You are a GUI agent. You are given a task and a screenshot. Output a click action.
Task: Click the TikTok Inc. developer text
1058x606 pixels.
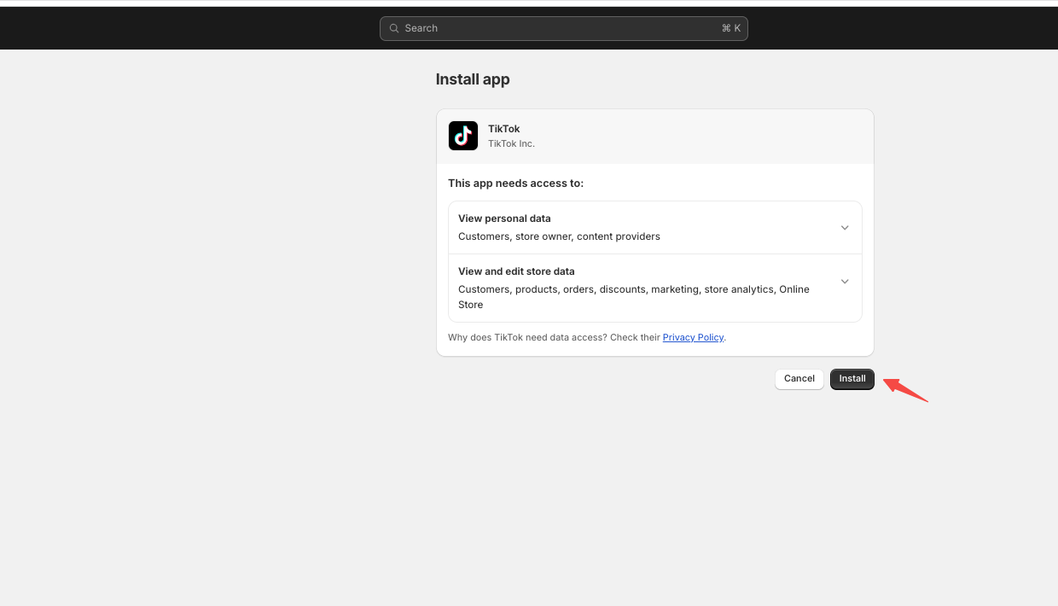click(511, 143)
